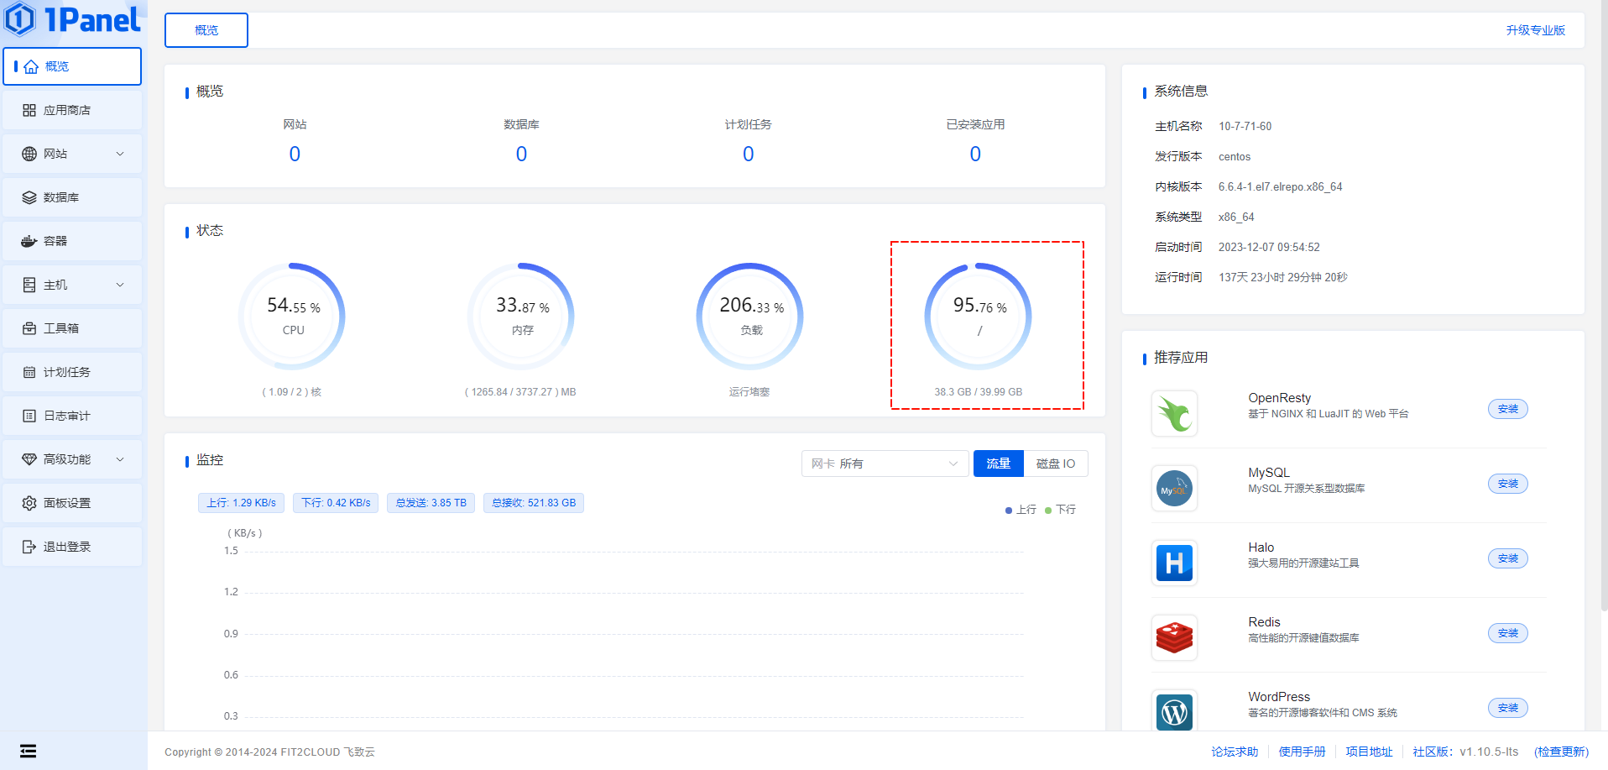Open the App Store (应用商店) sidebar icon

pos(29,110)
